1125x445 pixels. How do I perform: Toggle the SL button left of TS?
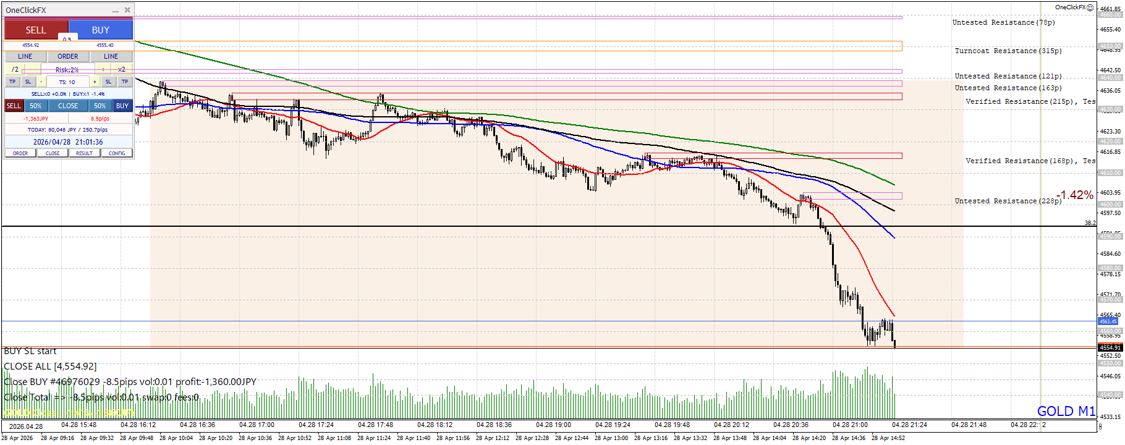click(x=28, y=82)
